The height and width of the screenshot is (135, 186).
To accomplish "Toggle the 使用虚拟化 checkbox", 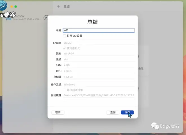I will click(x=65, y=48).
